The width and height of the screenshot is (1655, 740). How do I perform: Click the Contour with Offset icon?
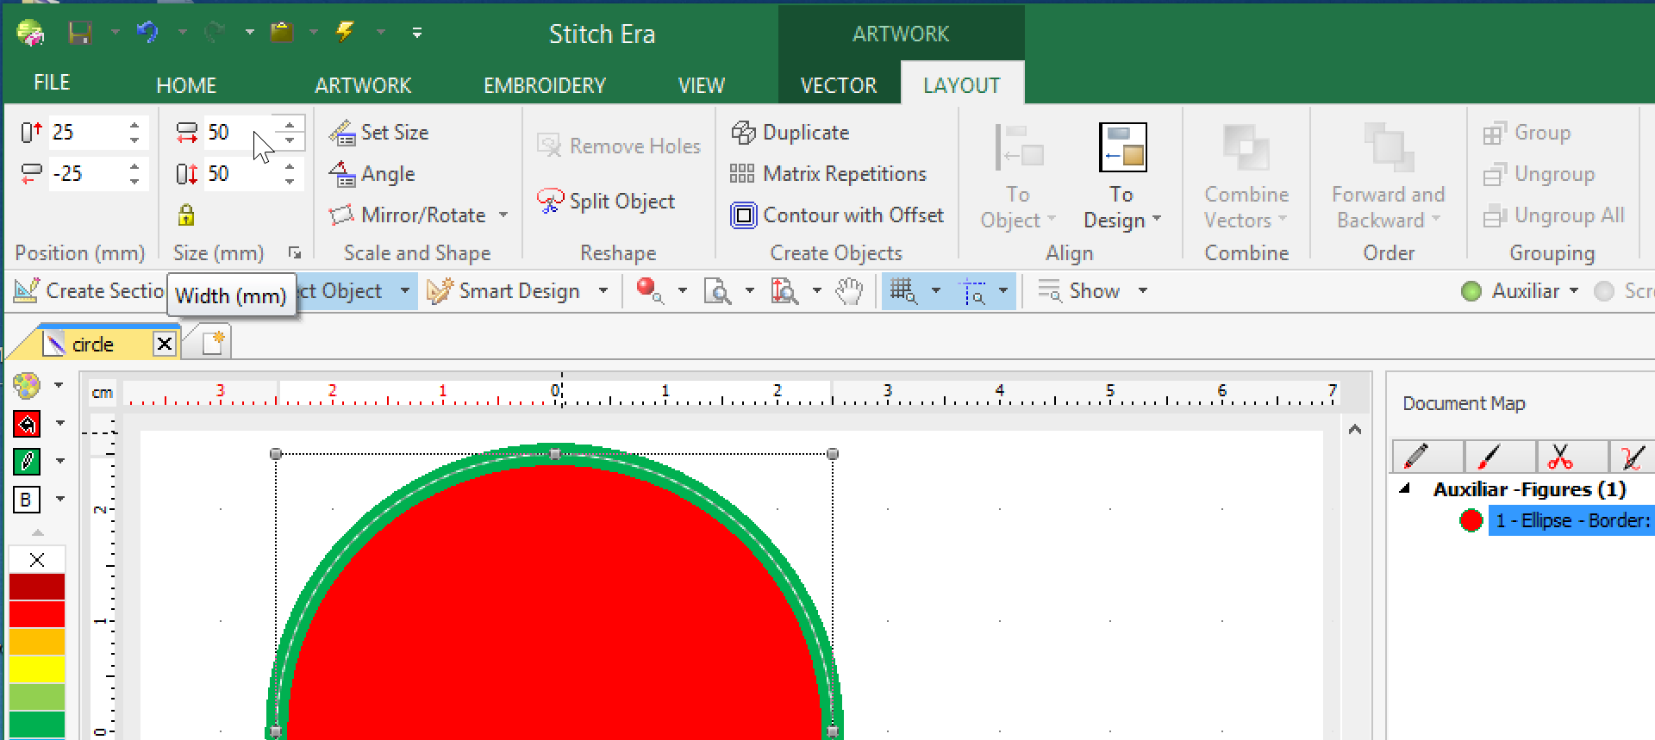[743, 215]
